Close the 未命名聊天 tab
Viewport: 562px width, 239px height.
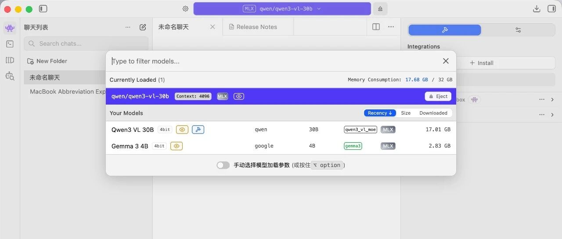tap(213, 27)
